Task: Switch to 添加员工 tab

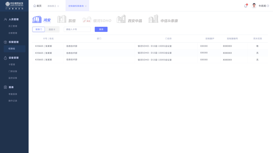Action: [x=52, y=6]
